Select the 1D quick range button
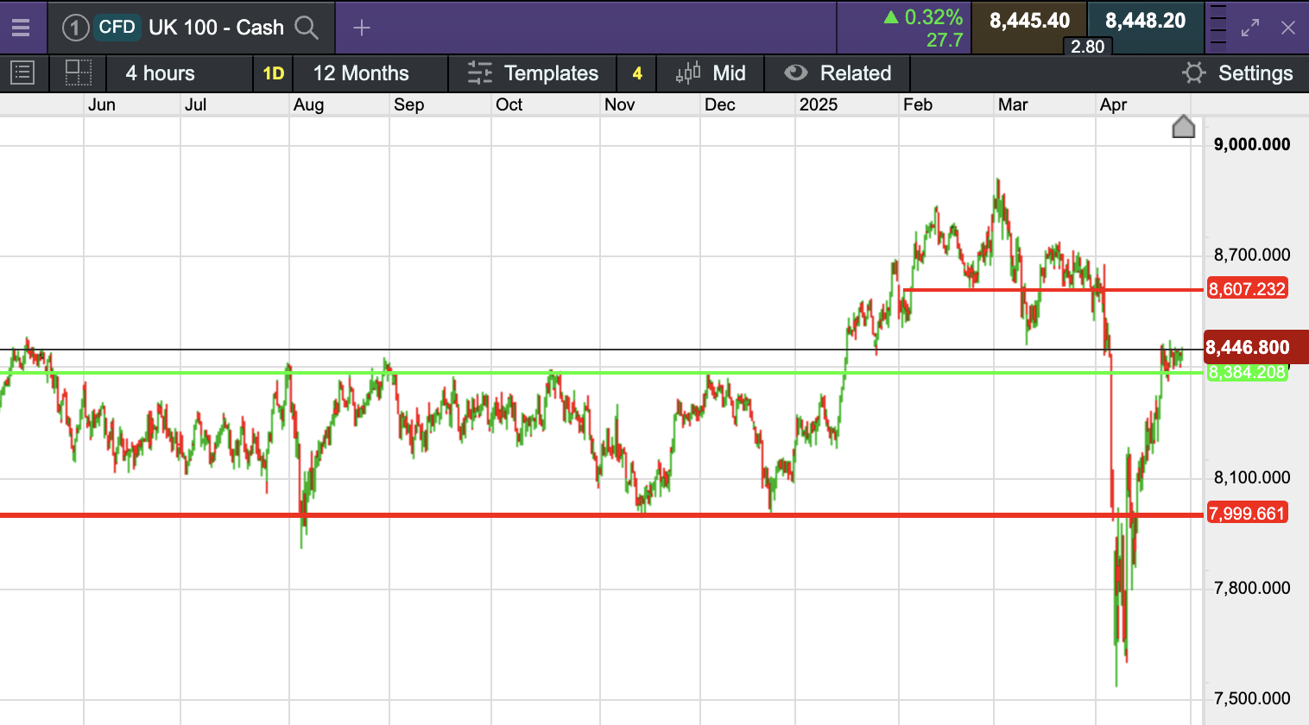The width and height of the screenshot is (1309, 725). coord(274,73)
